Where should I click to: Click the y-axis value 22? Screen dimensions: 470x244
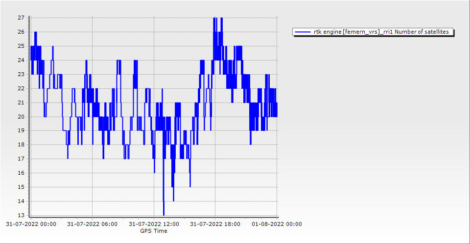point(21,89)
